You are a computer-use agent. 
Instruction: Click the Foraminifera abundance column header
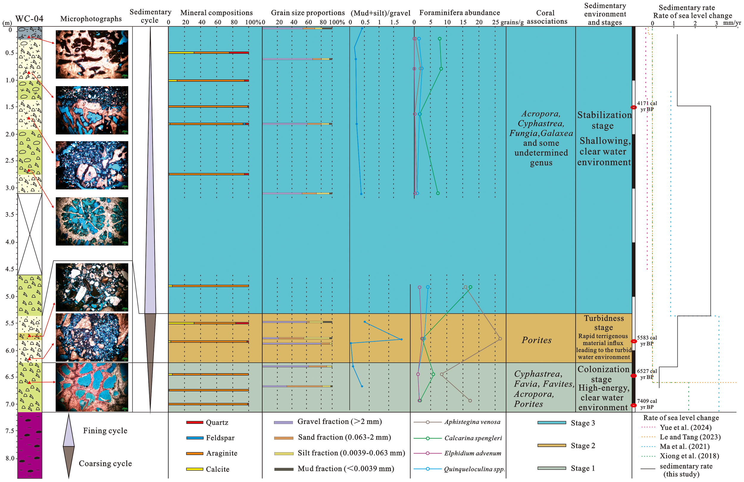tap(459, 13)
